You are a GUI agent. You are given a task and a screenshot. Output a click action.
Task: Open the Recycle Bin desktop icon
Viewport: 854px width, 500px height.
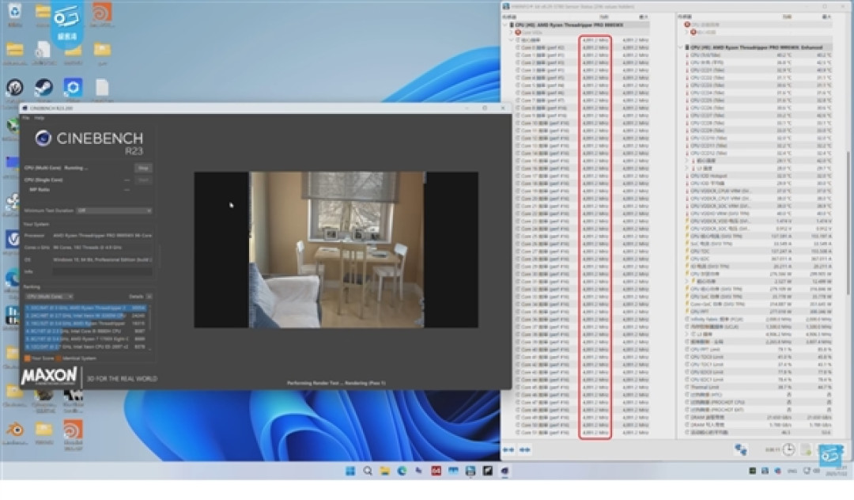click(x=15, y=13)
